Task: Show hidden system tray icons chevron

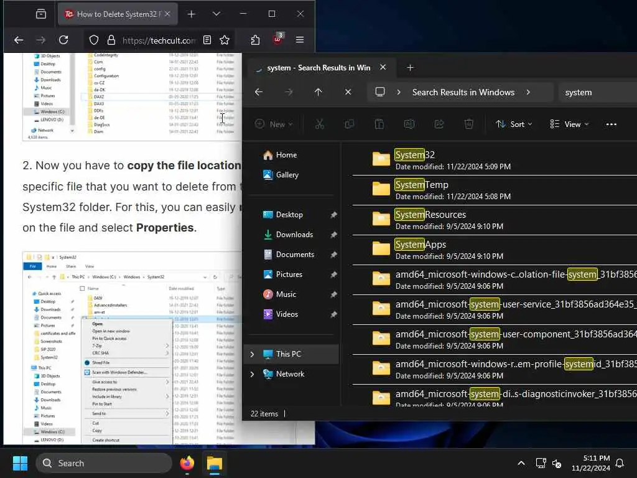Action: [x=521, y=463]
